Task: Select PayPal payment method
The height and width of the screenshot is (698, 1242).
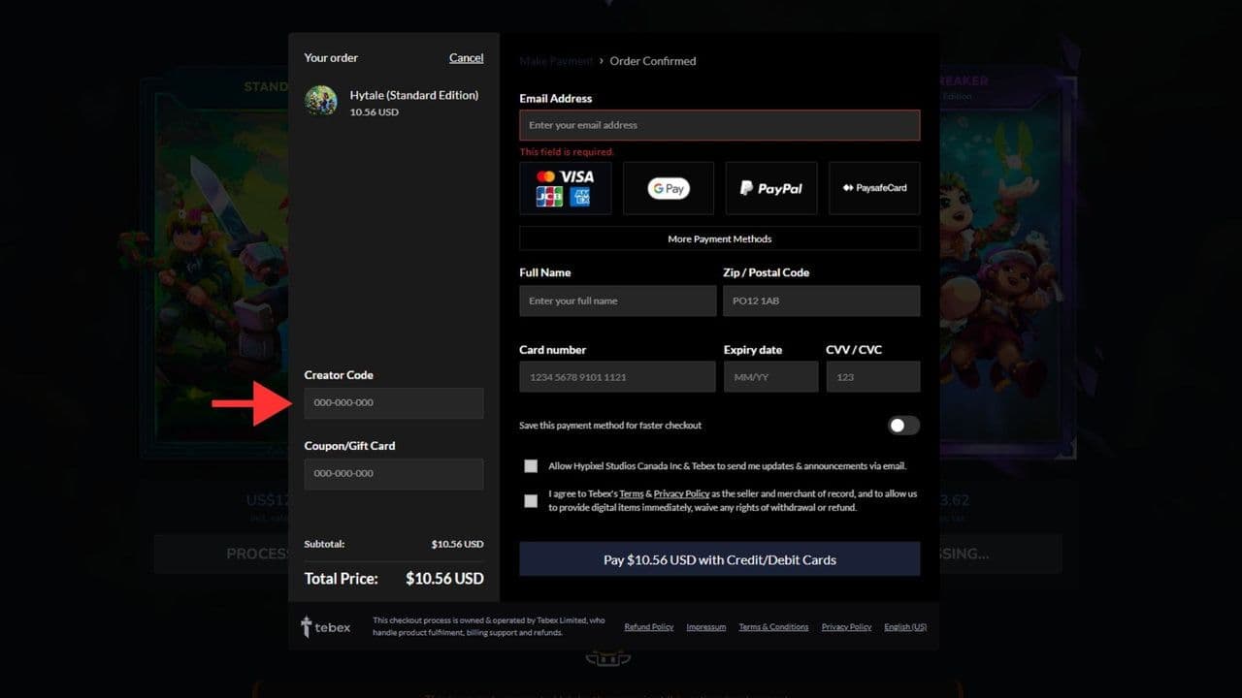Action: point(770,188)
